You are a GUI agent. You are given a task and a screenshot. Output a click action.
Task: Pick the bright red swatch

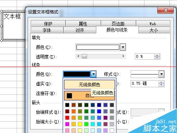[67, 118]
